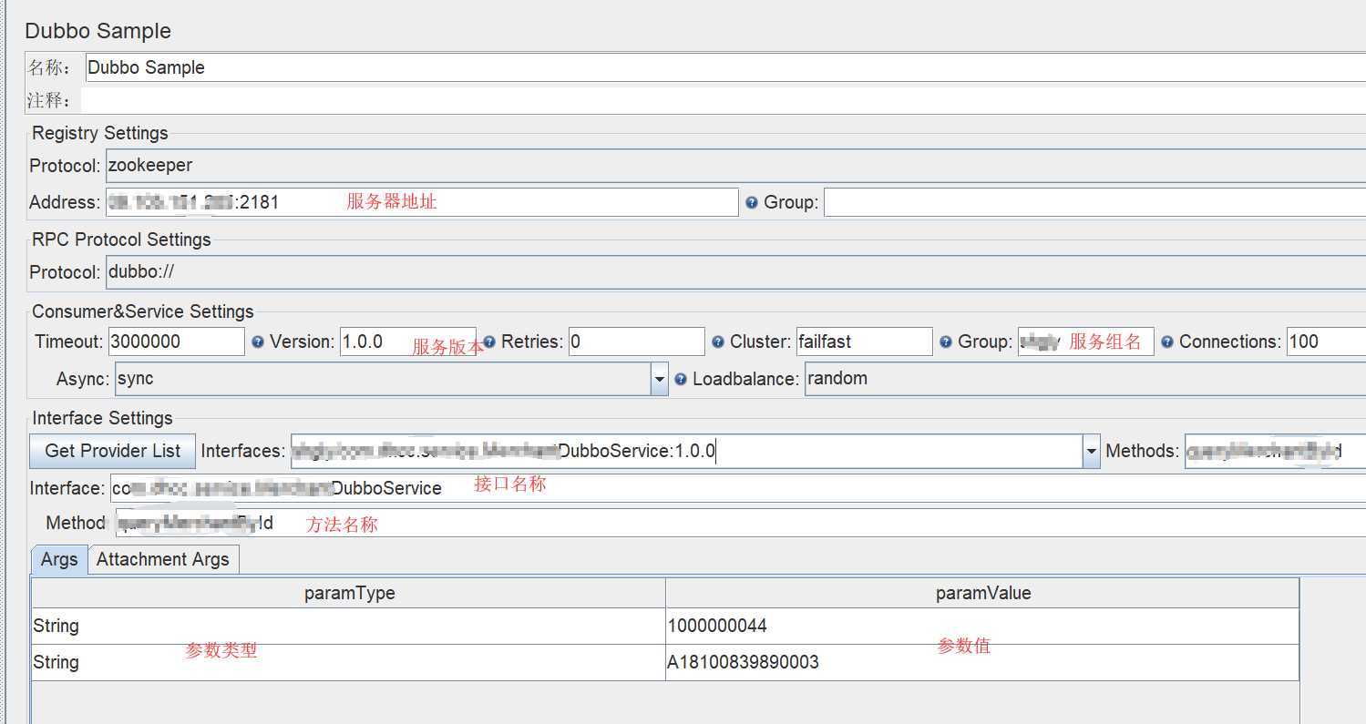
Task: Click the empty comment field below name
Action: [x=723, y=99]
